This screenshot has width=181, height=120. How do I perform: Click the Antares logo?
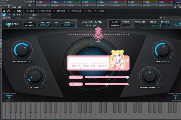coord(12,24)
